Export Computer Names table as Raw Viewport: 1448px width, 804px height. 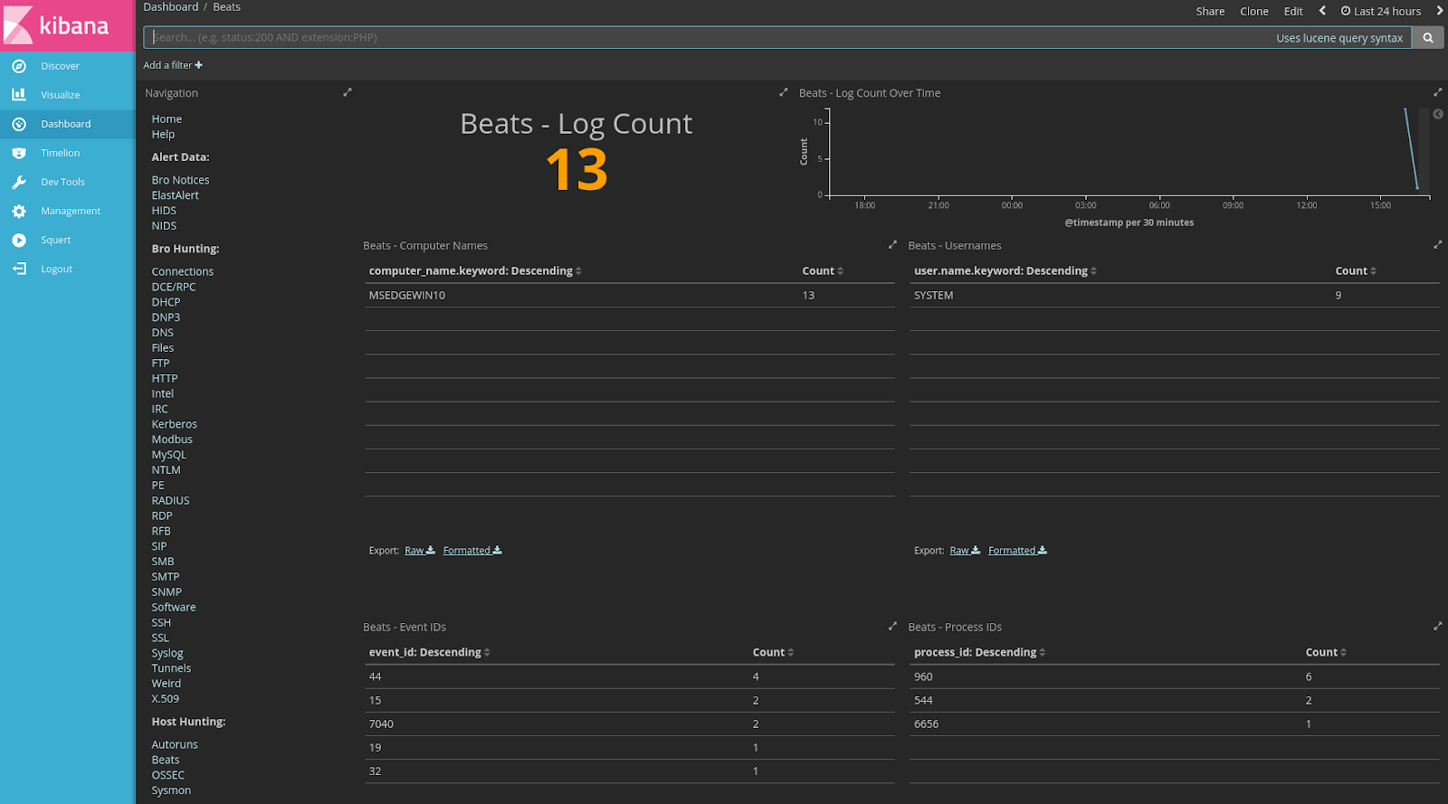pyautogui.click(x=420, y=550)
